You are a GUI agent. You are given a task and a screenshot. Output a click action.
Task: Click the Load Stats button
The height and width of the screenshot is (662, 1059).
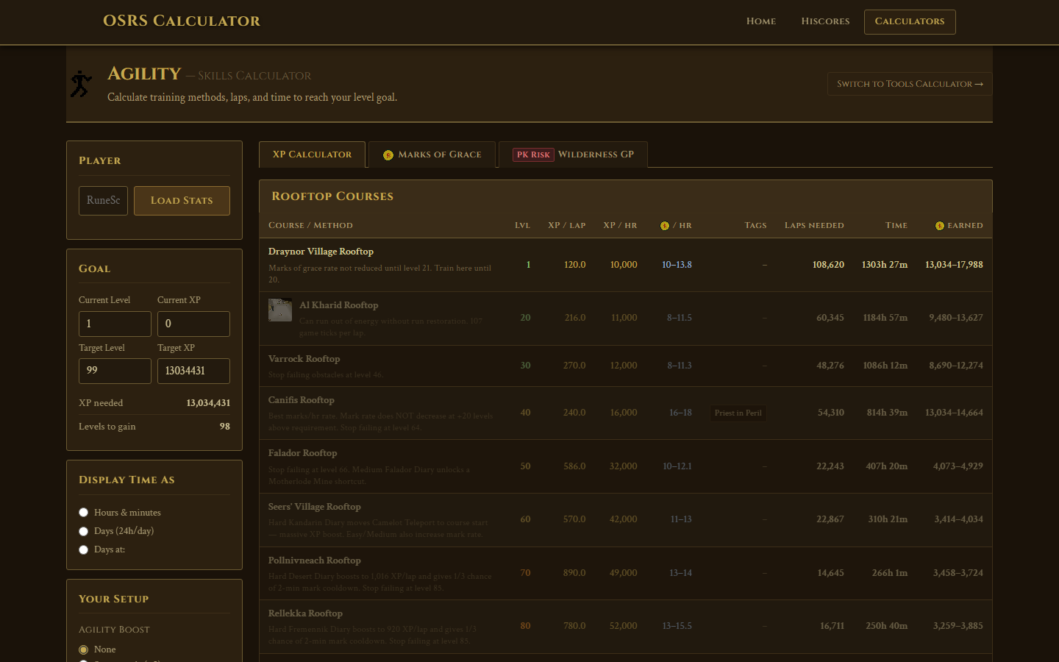pos(182,200)
